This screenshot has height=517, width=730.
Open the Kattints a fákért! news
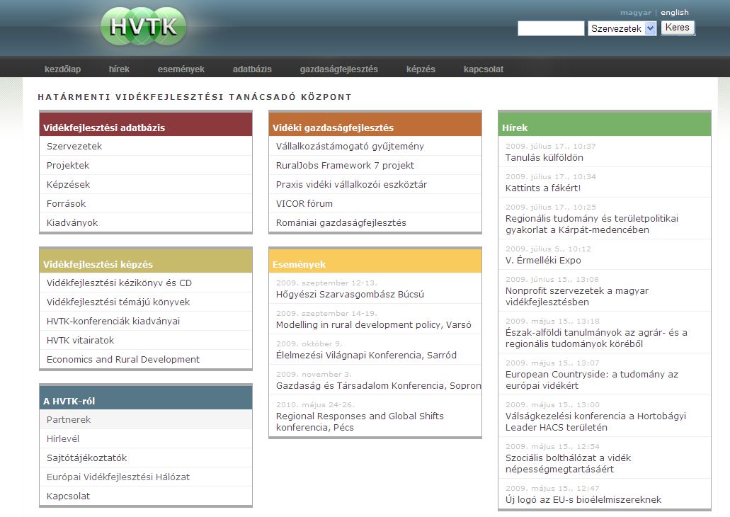coord(543,188)
